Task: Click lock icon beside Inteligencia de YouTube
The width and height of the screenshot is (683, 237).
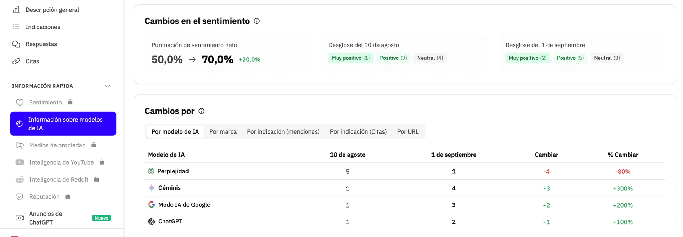Action: (102, 162)
